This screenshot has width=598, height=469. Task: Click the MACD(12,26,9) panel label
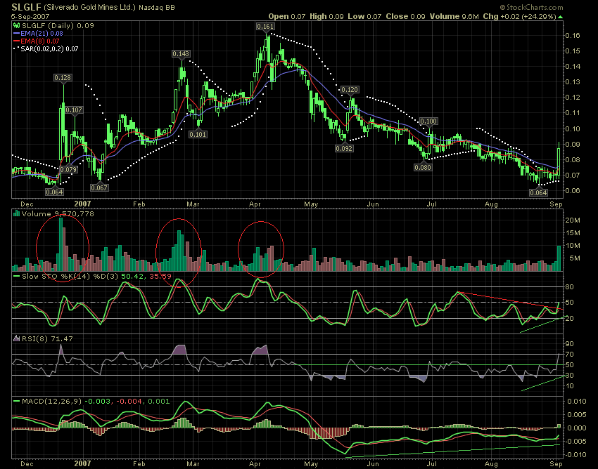tap(96, 401)
